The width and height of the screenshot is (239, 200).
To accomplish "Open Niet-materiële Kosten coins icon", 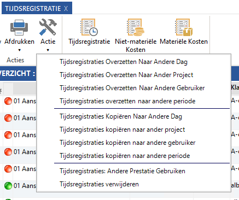I will 136,27.
